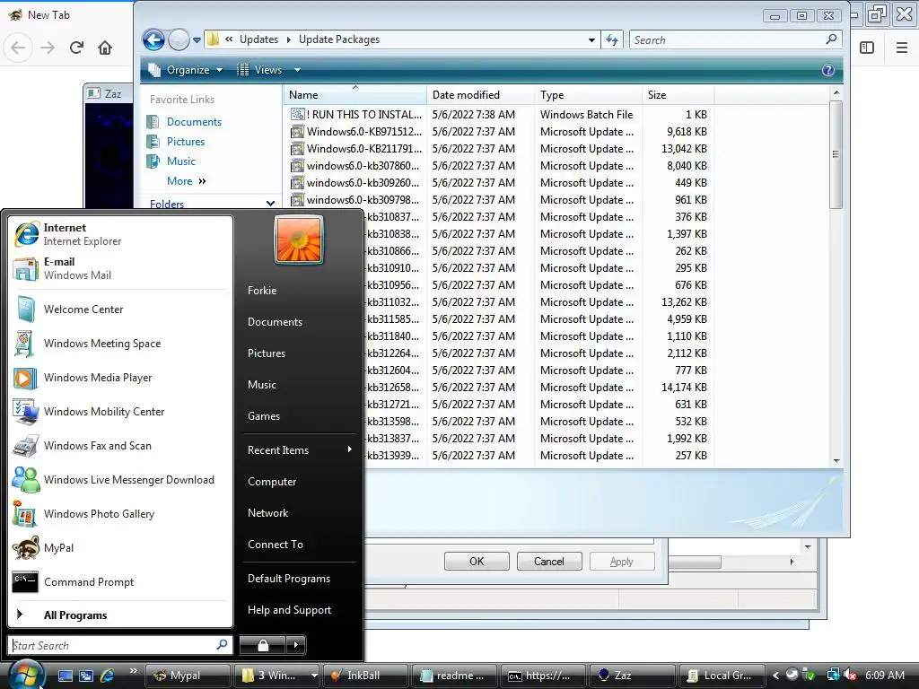Open Forkie user folder
This screenshot has width=919, height=689.
click(300, 291)
